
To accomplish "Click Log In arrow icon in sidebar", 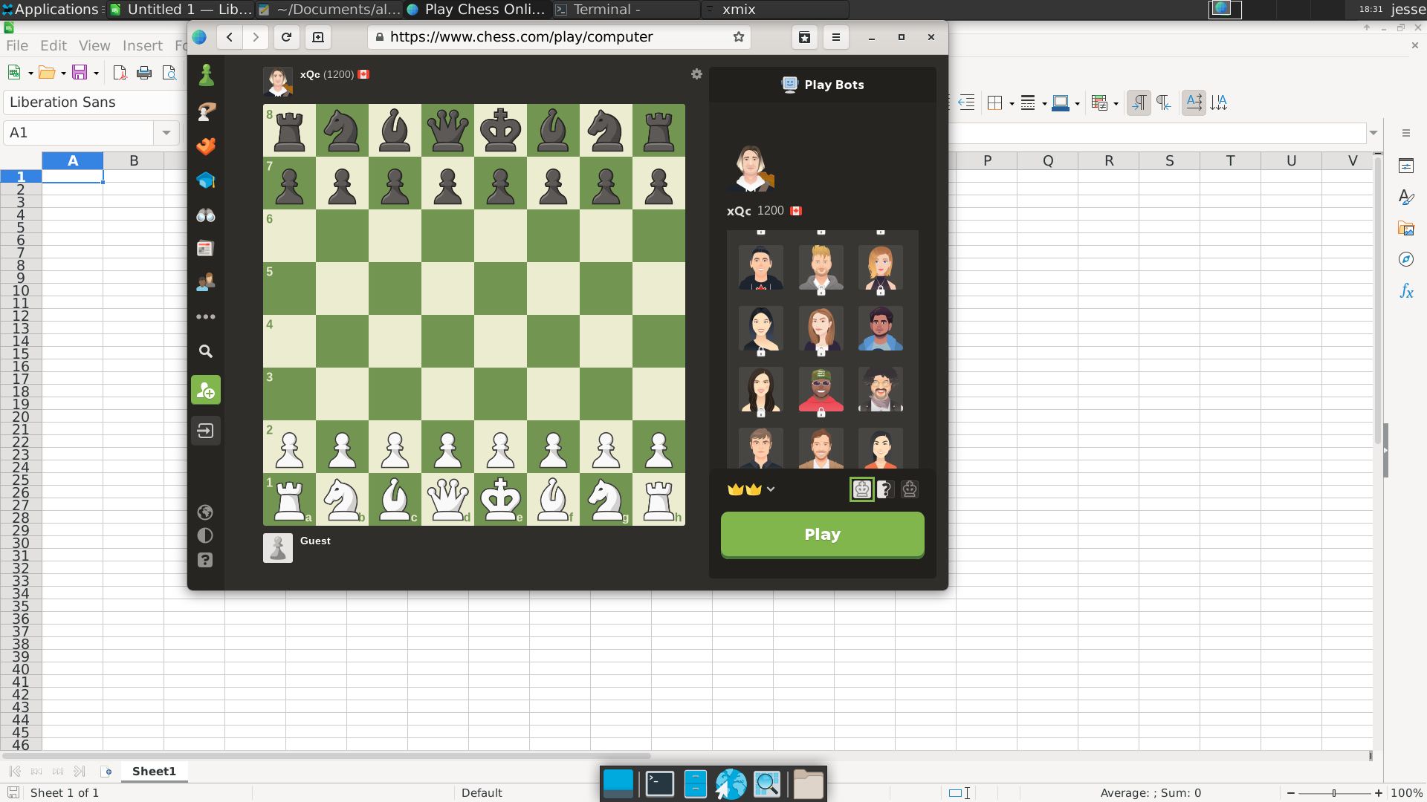I will 206,431.
